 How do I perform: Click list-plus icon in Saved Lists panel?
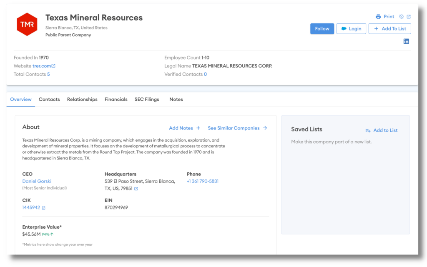368,130
